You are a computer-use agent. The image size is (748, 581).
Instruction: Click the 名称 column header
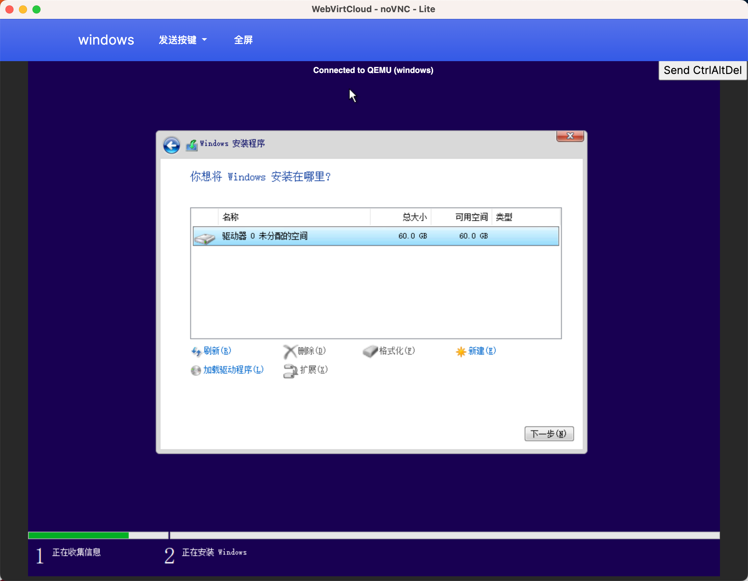pos(230,217)
